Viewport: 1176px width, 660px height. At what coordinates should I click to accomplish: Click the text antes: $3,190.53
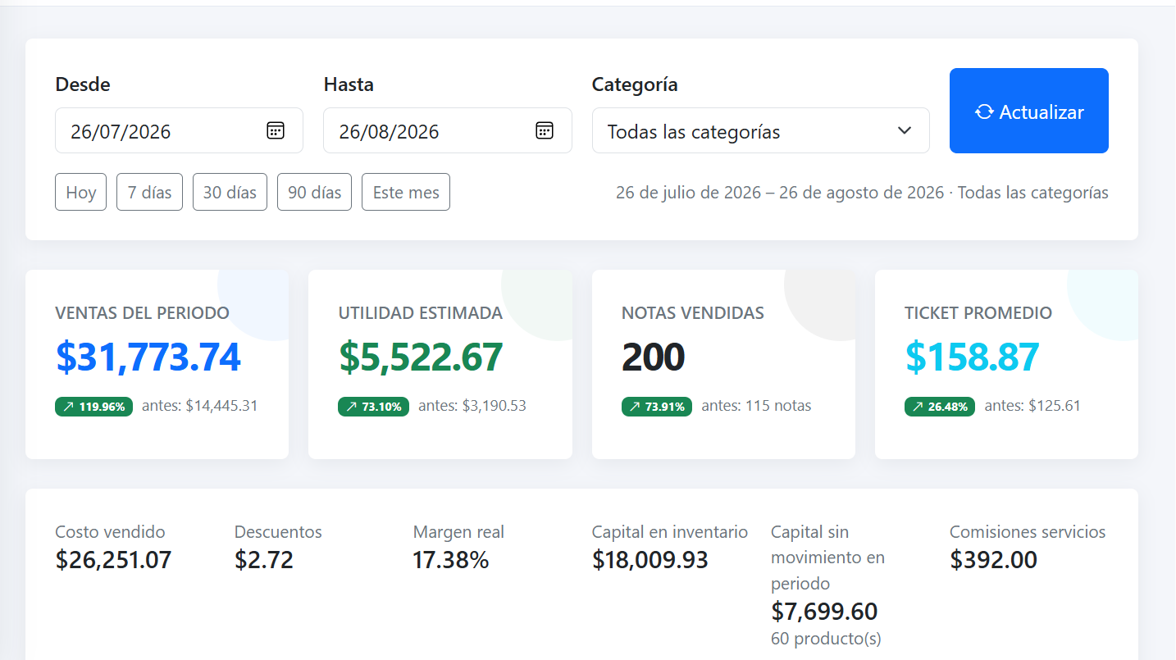pos(472,405)
